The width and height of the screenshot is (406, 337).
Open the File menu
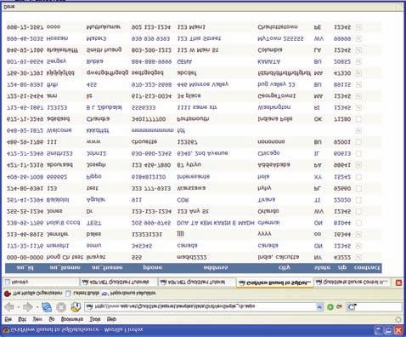pos(8,319)
